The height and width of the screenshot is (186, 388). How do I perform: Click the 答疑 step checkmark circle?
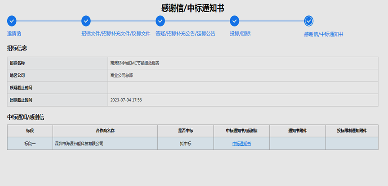coord(160,21)
